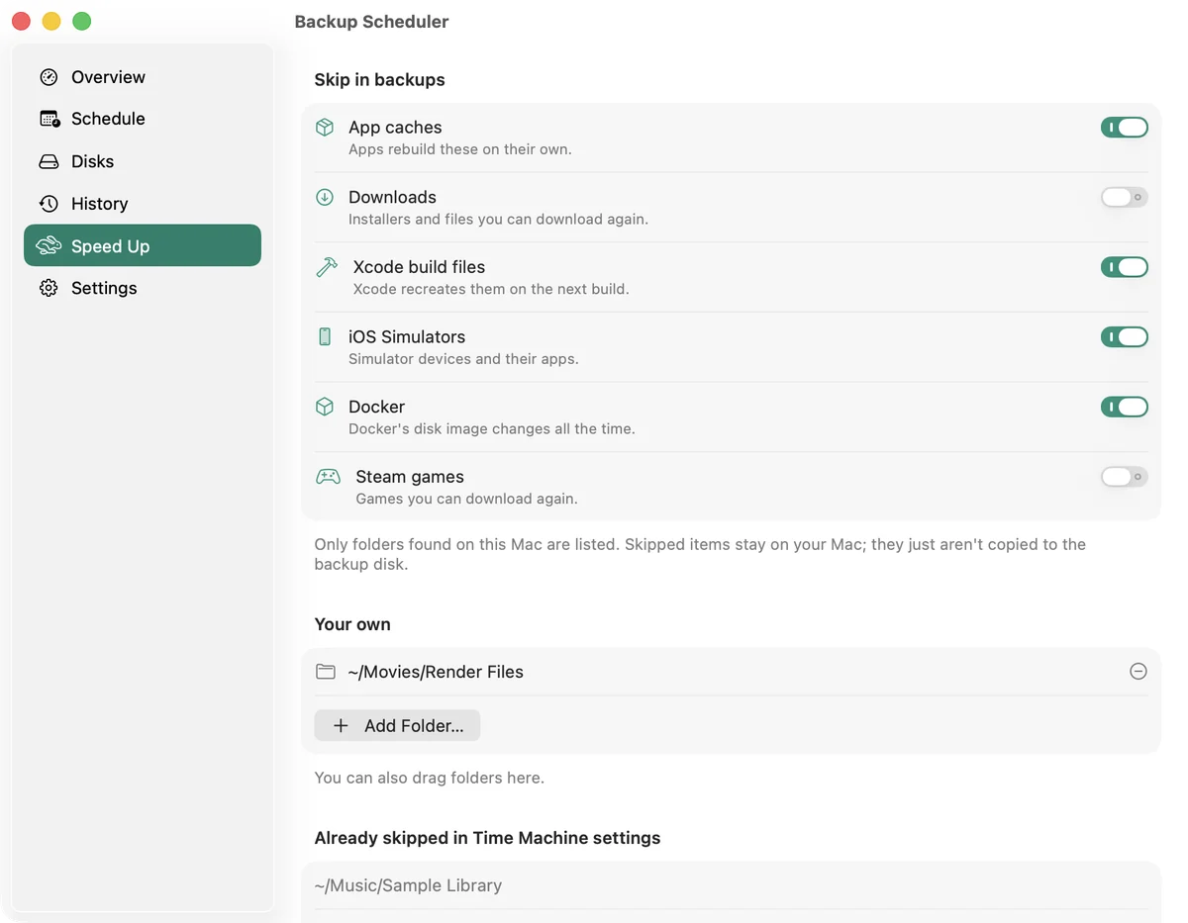The width and height of the screenshot is (1188, 923).
Task: Click the ~/Music/Sample Library entry
Action: tap(408, 885)
